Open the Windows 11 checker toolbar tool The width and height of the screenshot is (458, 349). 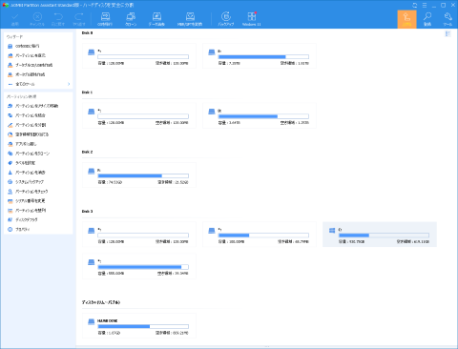click(x=252, y=19)
